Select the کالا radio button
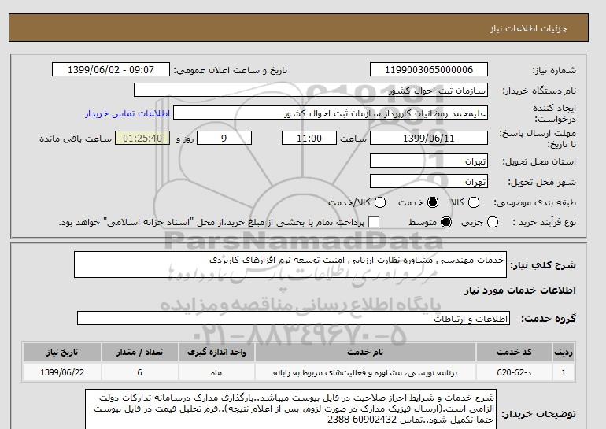 click(x=474, y=202)
